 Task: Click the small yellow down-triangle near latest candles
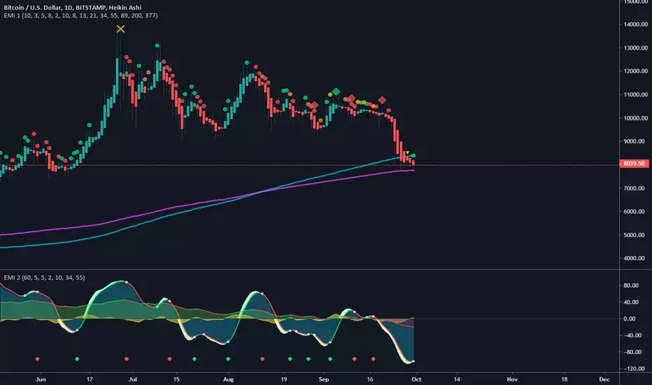click(407, 153)
